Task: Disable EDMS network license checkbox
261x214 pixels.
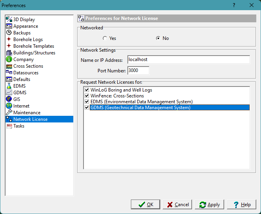Action: point(87,102)
